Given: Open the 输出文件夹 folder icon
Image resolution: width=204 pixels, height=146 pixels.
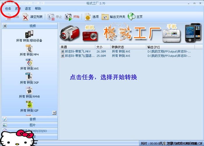Looking at the screenshot, I should tap(105, 17).
